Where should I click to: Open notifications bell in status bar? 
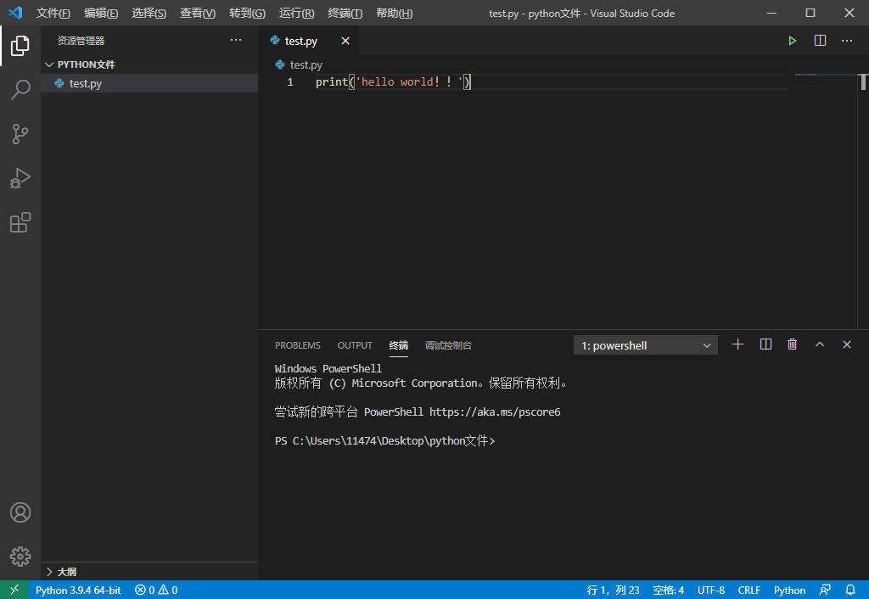(x=850, y=590)
